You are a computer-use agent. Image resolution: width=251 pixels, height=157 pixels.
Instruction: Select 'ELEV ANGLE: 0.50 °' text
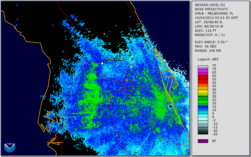pos(211,42)
